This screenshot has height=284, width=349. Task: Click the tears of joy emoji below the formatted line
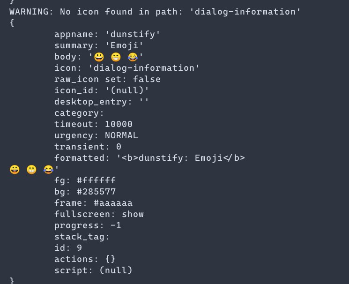coord(48,170)
